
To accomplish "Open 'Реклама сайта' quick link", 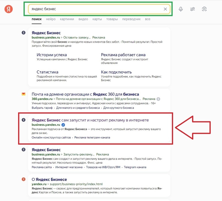I will (x=42, y=167).
